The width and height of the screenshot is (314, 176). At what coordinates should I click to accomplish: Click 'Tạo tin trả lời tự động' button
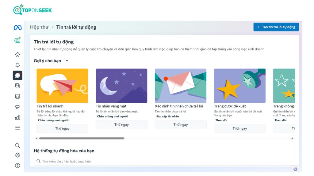coord(276,27)
